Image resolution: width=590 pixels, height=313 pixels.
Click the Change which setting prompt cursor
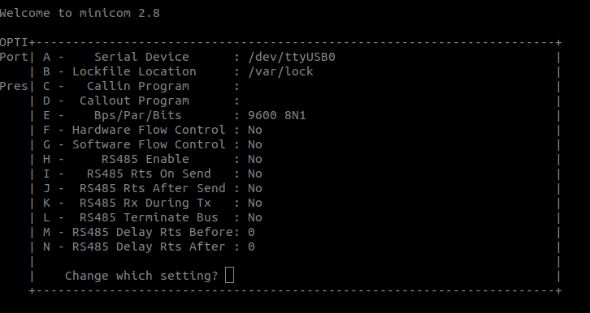coord(229,275)
